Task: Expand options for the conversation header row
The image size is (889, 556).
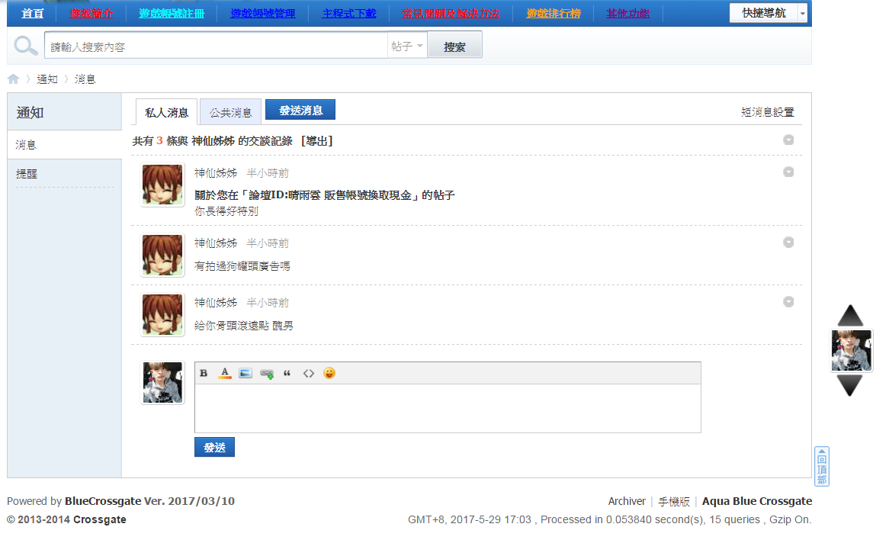Action: click(788, 140)
